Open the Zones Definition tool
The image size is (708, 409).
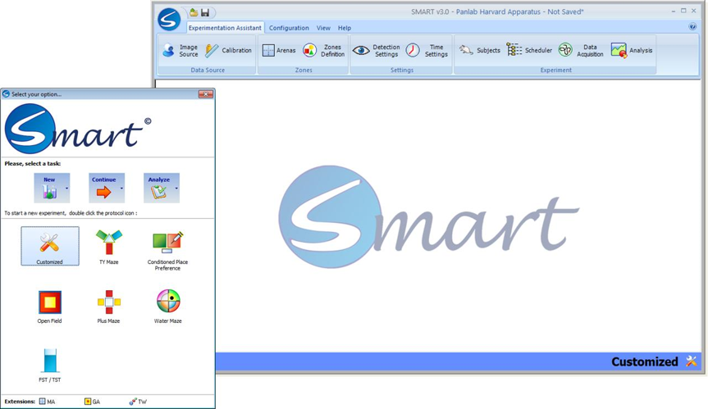[324, 51]
